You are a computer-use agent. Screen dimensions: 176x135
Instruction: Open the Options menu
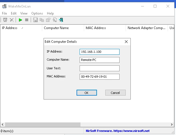point(37,13)
